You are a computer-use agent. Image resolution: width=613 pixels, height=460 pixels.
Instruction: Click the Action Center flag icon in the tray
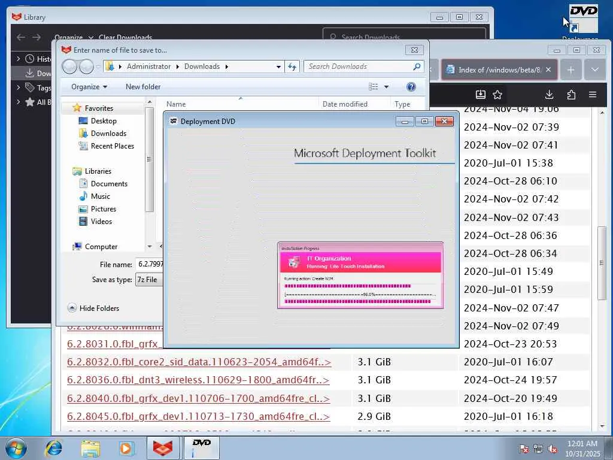pos(523,449)
